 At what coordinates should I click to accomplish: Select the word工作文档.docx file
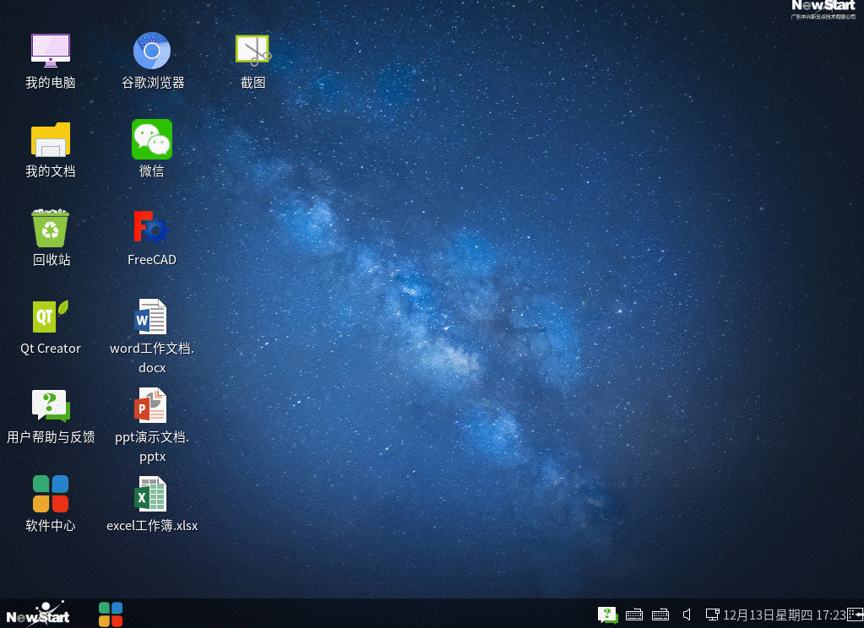point(152,336)
